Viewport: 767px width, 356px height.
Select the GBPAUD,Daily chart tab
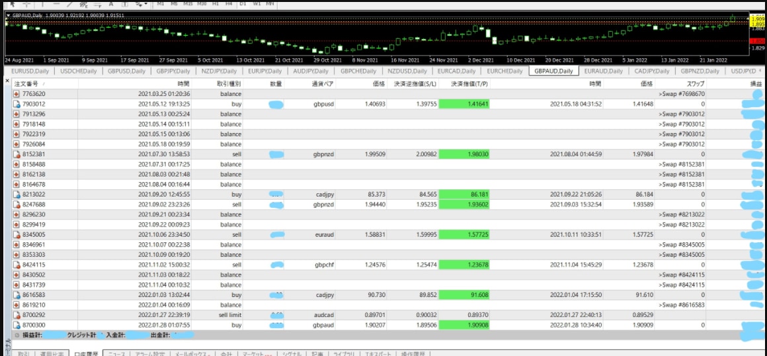553,71
